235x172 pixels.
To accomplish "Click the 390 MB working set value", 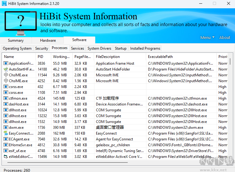I will pyautogui.click(x=59, y=128).
